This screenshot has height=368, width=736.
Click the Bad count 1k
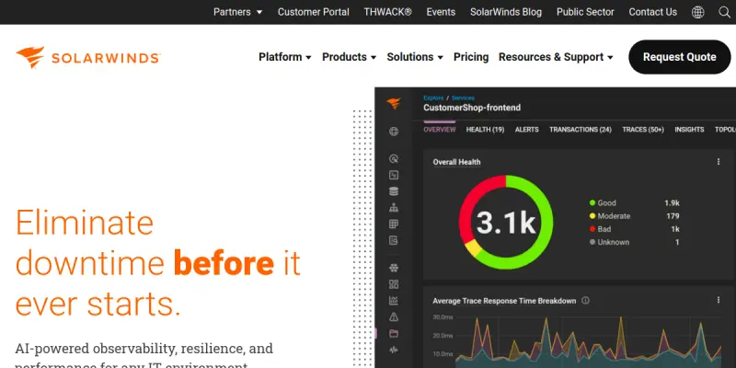[675, 229]
